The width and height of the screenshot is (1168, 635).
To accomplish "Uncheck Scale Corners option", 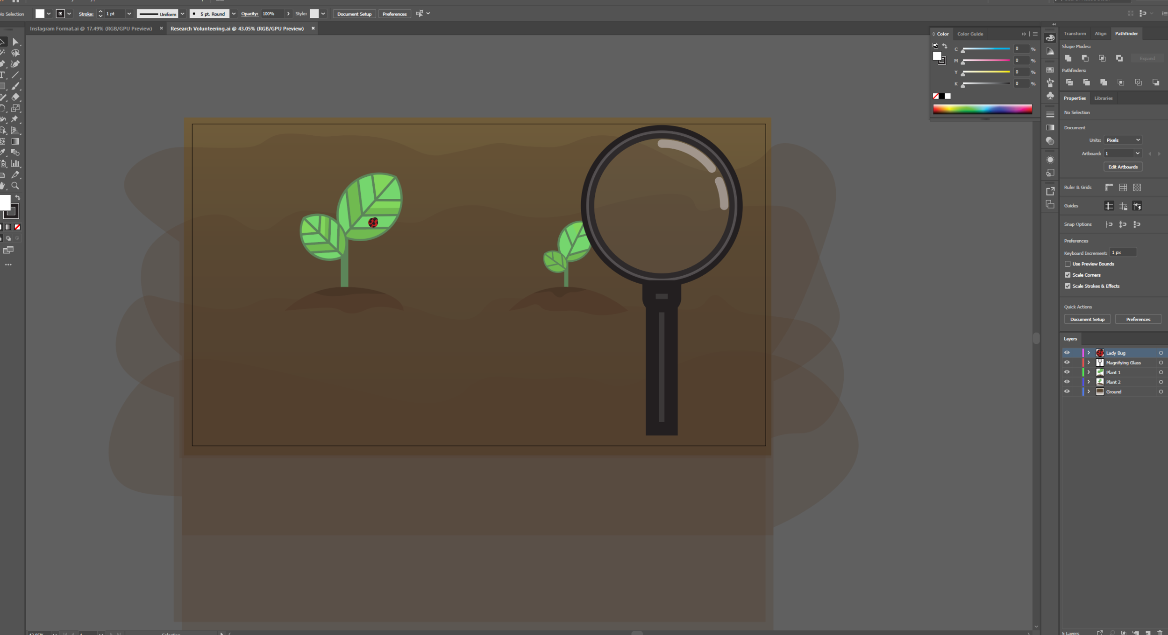I will [1068, 275].
